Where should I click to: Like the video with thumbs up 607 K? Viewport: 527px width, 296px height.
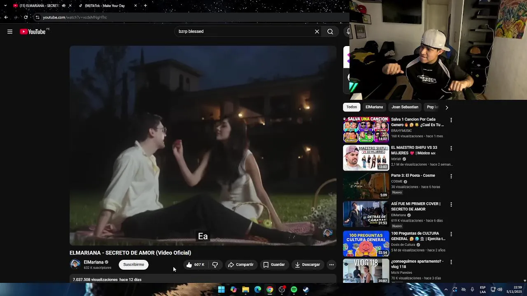tap(195, 265)
